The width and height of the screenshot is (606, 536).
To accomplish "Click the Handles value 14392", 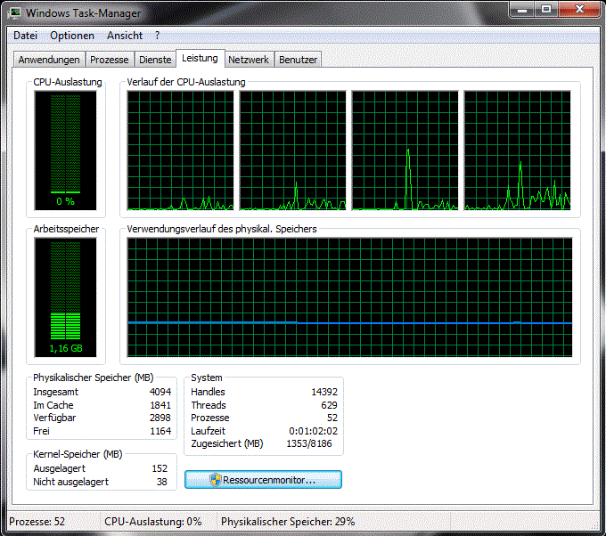I will pyautogui.click(x=324, y=392).
